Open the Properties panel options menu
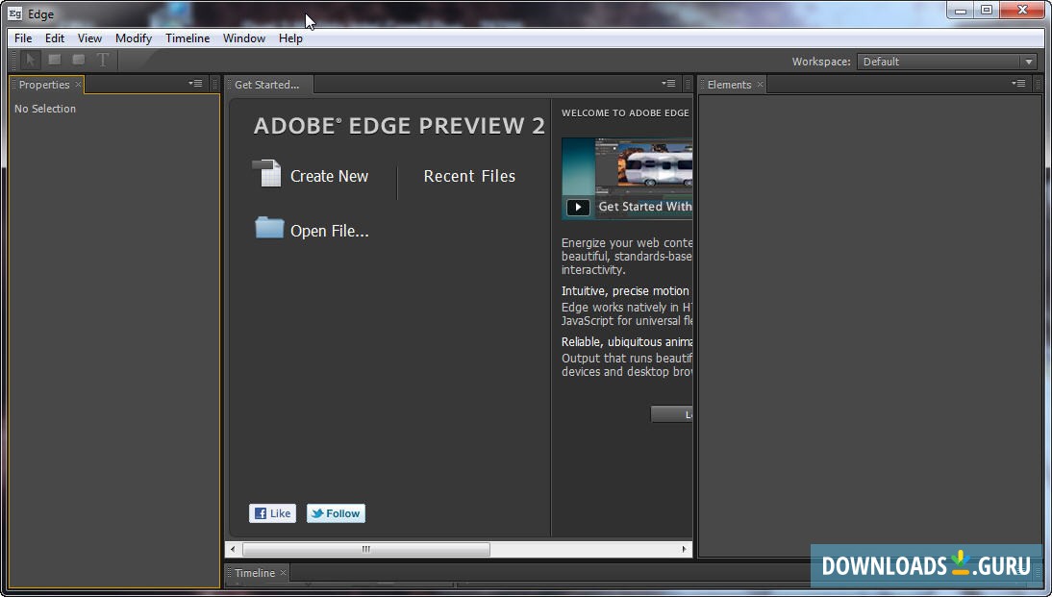This screenshot has height=597, width=1052. pos(195,84)
